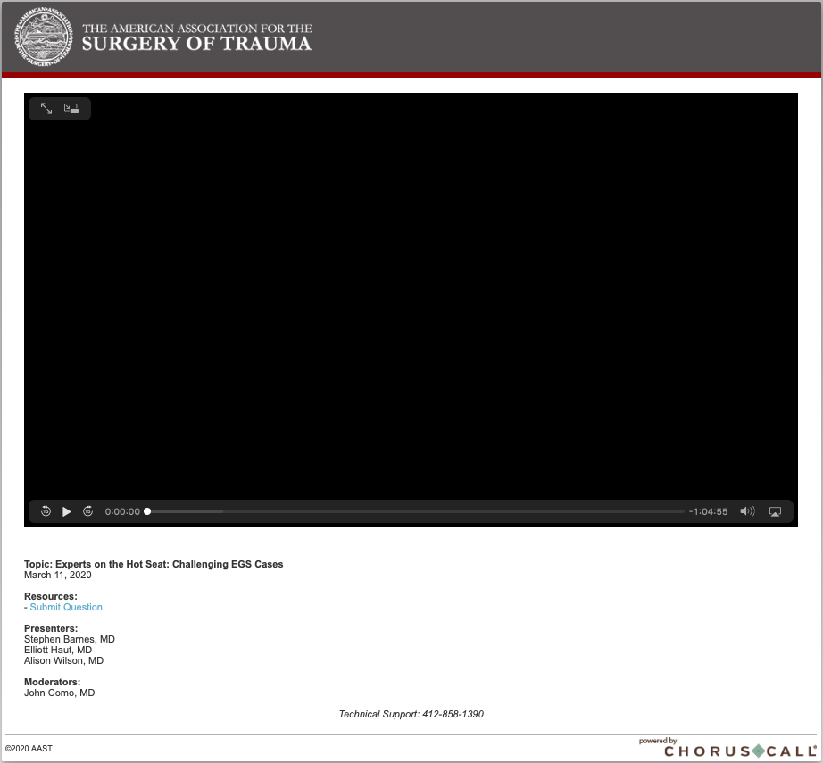823x763 pixels.
Task: Select presenter Alison Wilson, MD
Action: [63, 660]
